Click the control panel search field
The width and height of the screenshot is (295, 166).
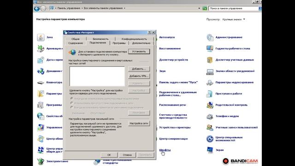click(x=233, y=8)
